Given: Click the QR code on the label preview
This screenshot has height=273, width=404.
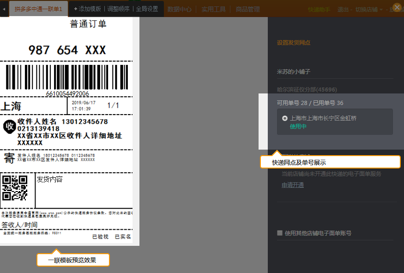Looking at the screenshot, I should tap(15, 187).
